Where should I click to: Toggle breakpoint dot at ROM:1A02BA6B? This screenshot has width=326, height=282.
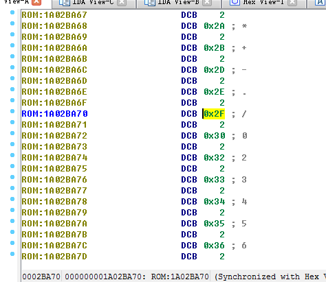pos(12,56)
